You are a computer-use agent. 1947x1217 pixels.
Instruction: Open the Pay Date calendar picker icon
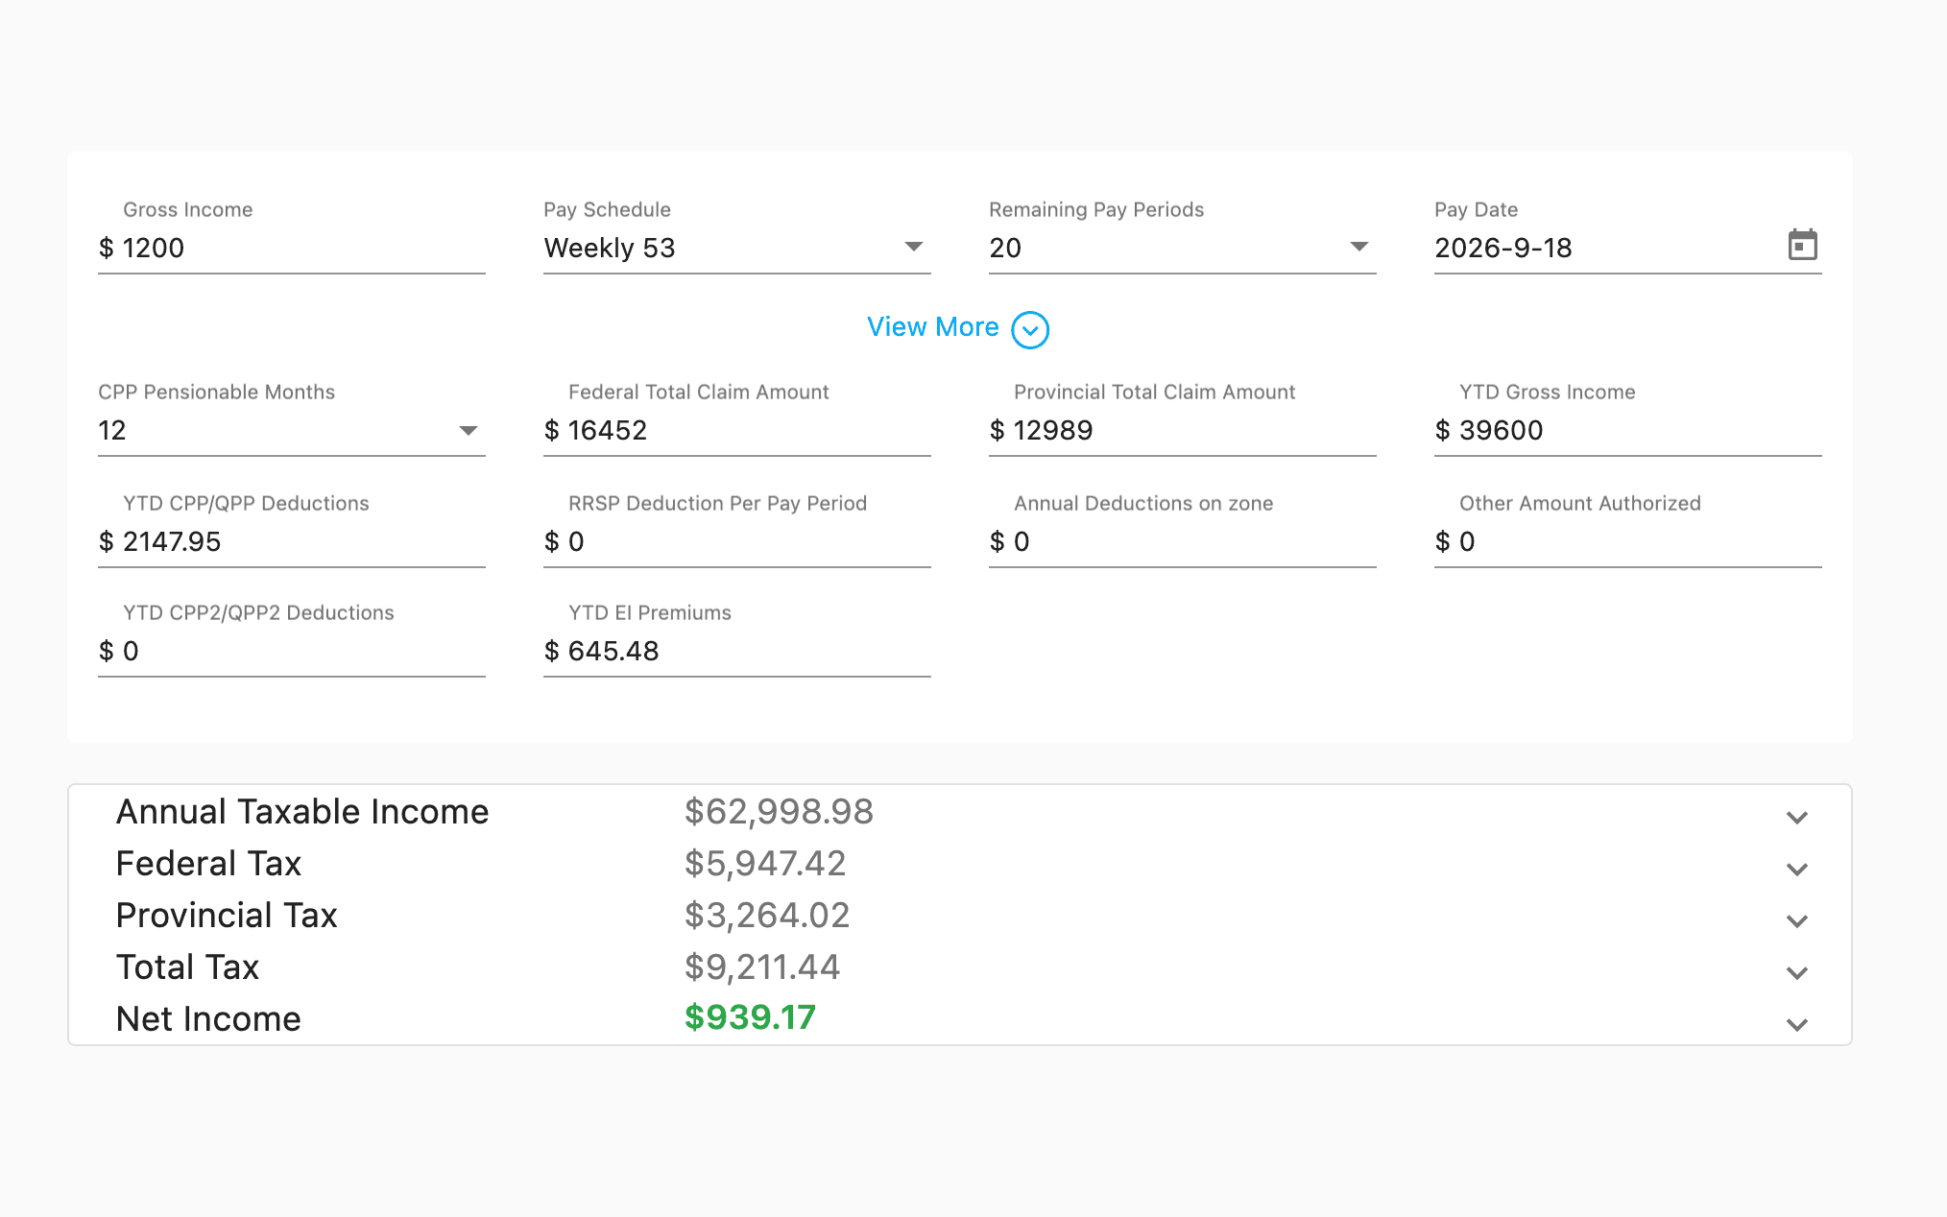click(x=1802, y=246)
